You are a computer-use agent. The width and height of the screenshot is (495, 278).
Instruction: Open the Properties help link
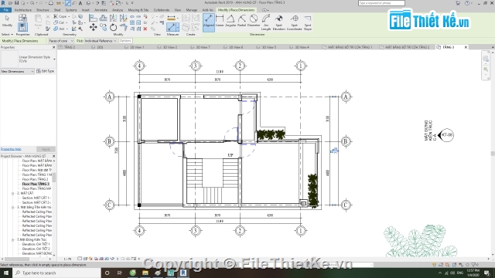point(11,149)
